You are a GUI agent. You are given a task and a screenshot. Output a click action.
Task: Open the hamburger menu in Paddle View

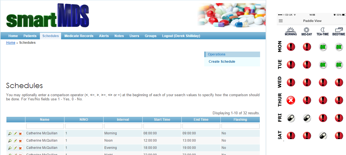[x=281, y=21]
